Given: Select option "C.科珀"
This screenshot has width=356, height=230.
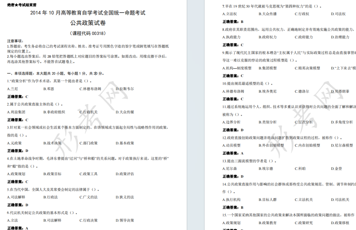Looking at the screenshot, I should click(300, 169).
